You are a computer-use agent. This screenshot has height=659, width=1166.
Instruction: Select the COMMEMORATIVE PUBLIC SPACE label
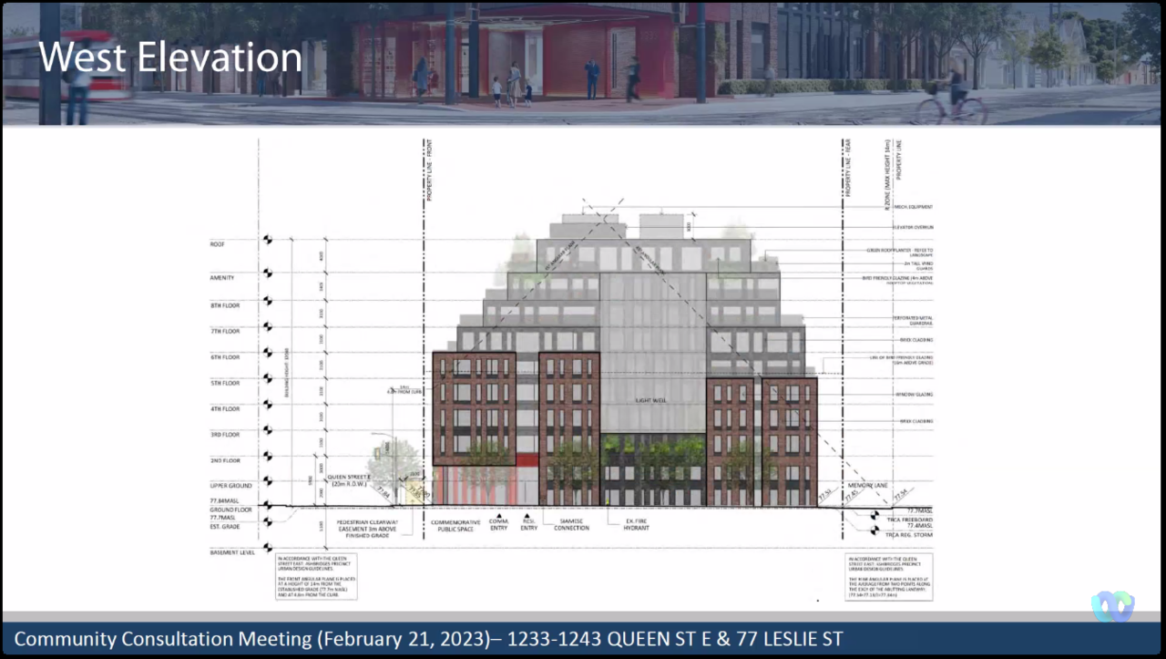pyautogui.click(x=455, y=525)
